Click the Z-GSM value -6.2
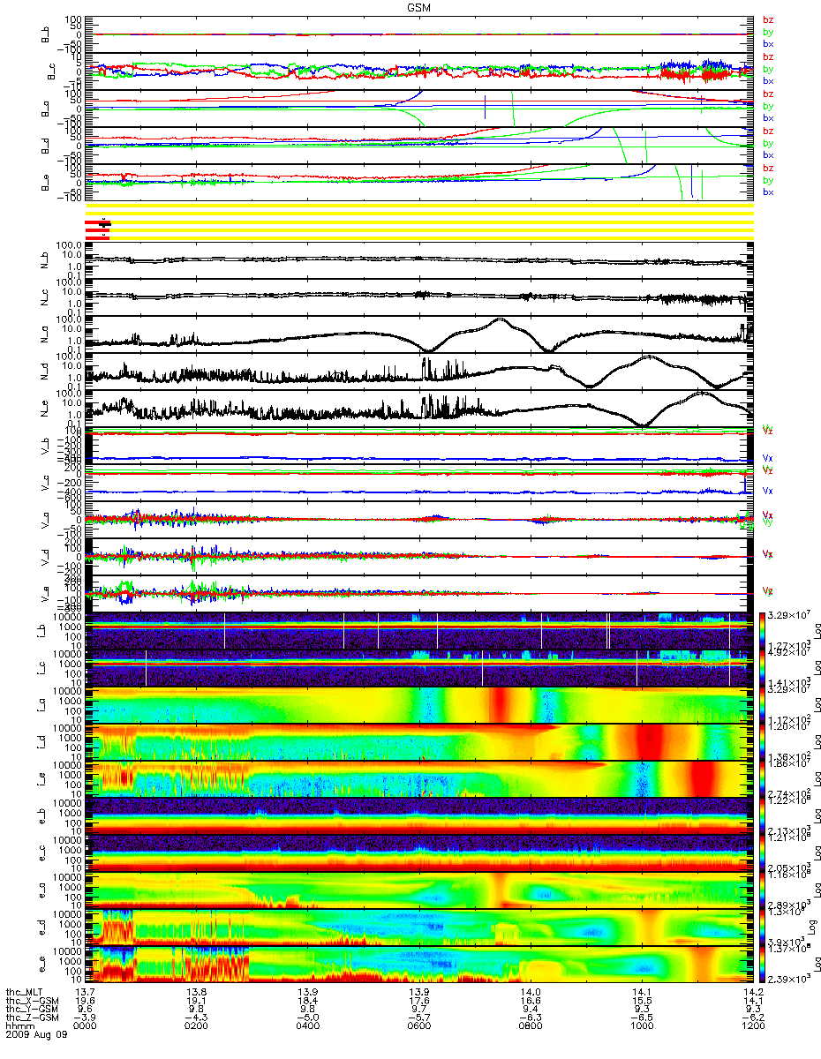Image resolution: width=821 pixels, height=1059 pixels. [x=753, y=1018]
